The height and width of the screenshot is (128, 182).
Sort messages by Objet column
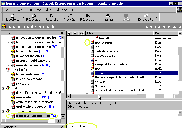tap(120, 33)
